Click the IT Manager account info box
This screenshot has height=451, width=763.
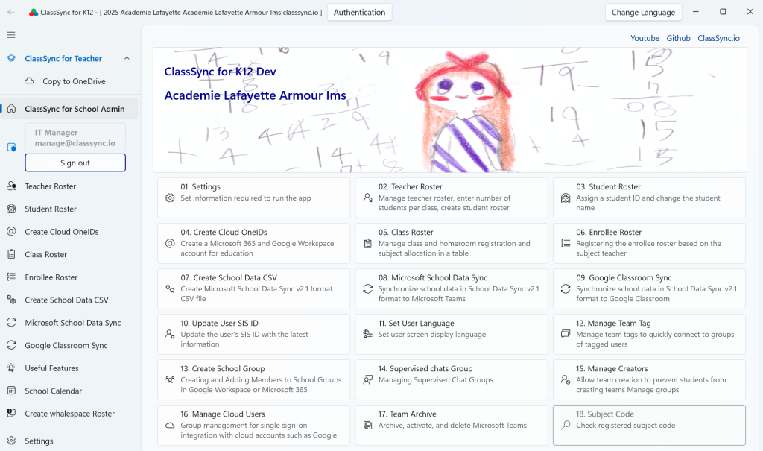tap(75, 137)
